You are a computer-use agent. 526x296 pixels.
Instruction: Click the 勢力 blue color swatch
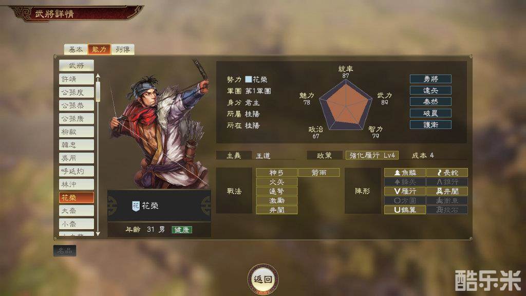(248, 79)
